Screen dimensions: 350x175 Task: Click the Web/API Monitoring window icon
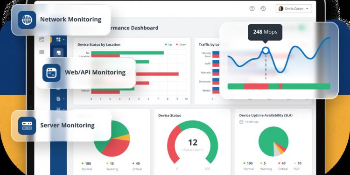(51, 73)
